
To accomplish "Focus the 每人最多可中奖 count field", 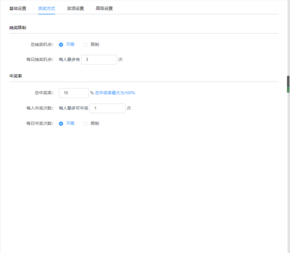I will [107, 108].
